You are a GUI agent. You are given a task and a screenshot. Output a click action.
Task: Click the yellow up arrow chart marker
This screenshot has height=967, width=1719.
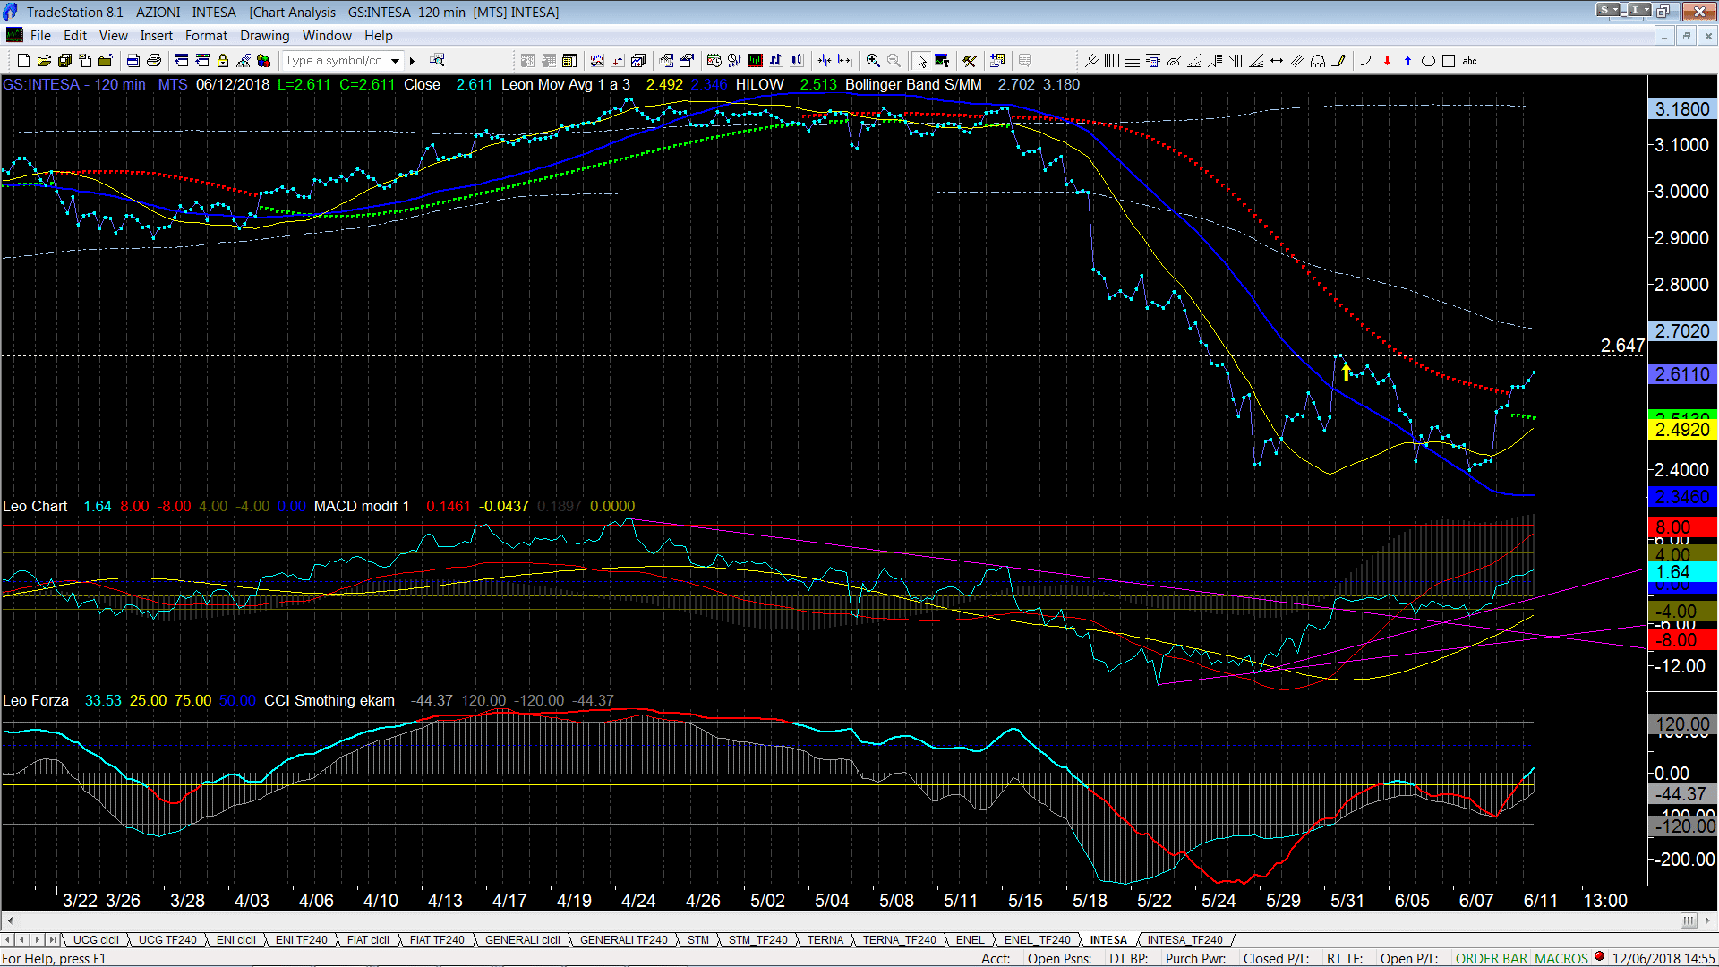(1346, 371)
